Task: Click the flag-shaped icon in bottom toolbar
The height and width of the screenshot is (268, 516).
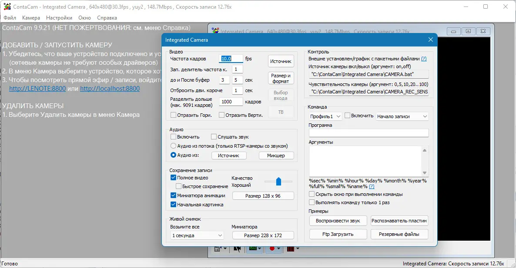Action: (x=237, y=248)
